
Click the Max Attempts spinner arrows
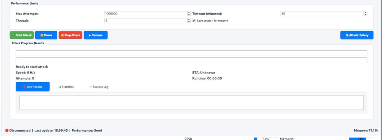click(189, 14)
